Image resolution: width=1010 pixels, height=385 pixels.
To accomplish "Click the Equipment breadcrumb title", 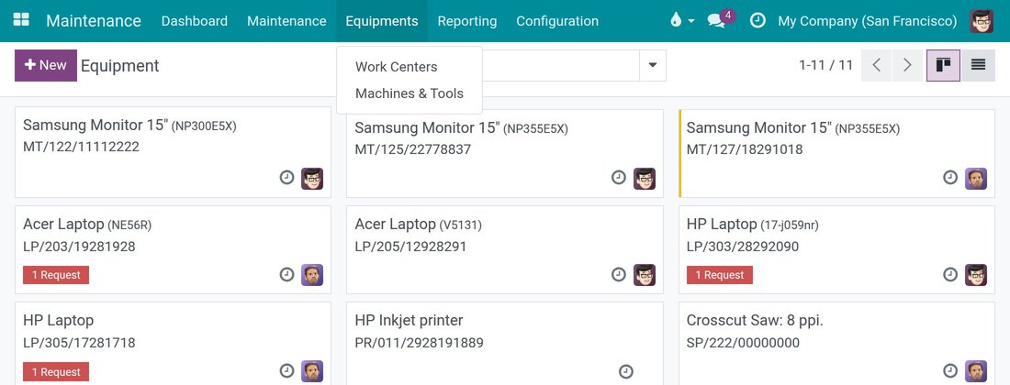I will pyautogui.click(x=119, y=66).
